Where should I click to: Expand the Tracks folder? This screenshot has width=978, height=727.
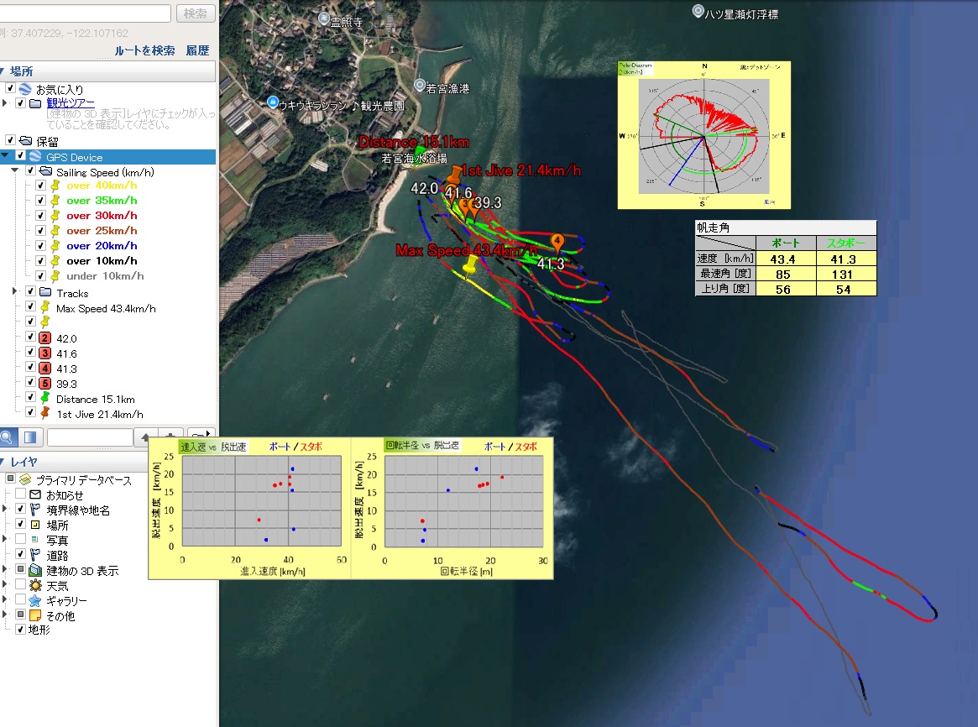click(x=15, y=292)
